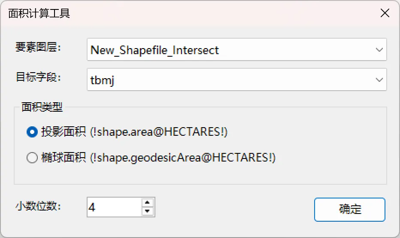Click the 椭球面积 text next to the radio

[63, 158]
